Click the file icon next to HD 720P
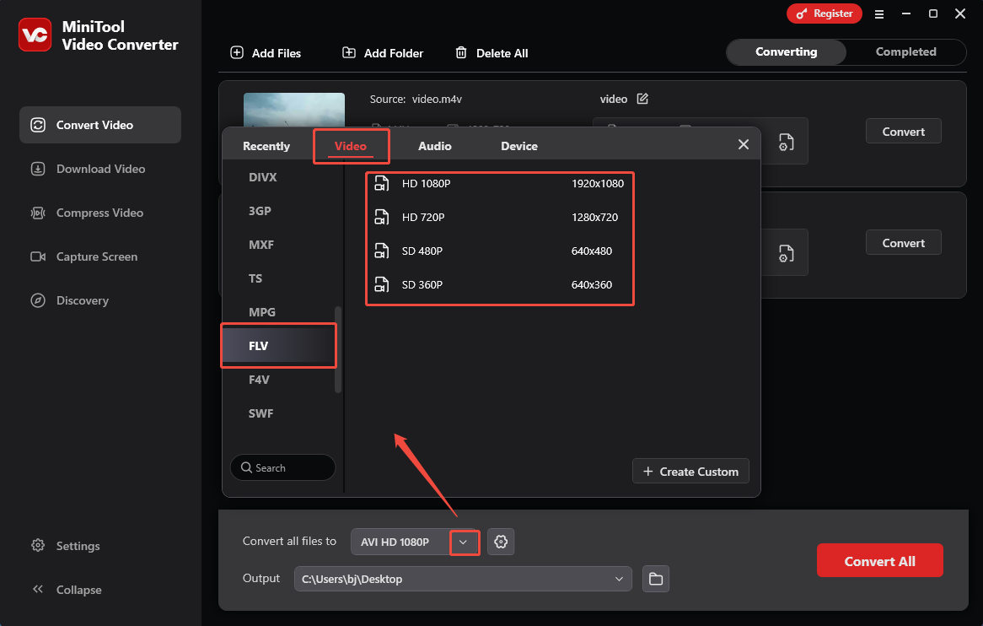Image resolution: width=983 pixels, height=626 pixels. pos(381,217)
